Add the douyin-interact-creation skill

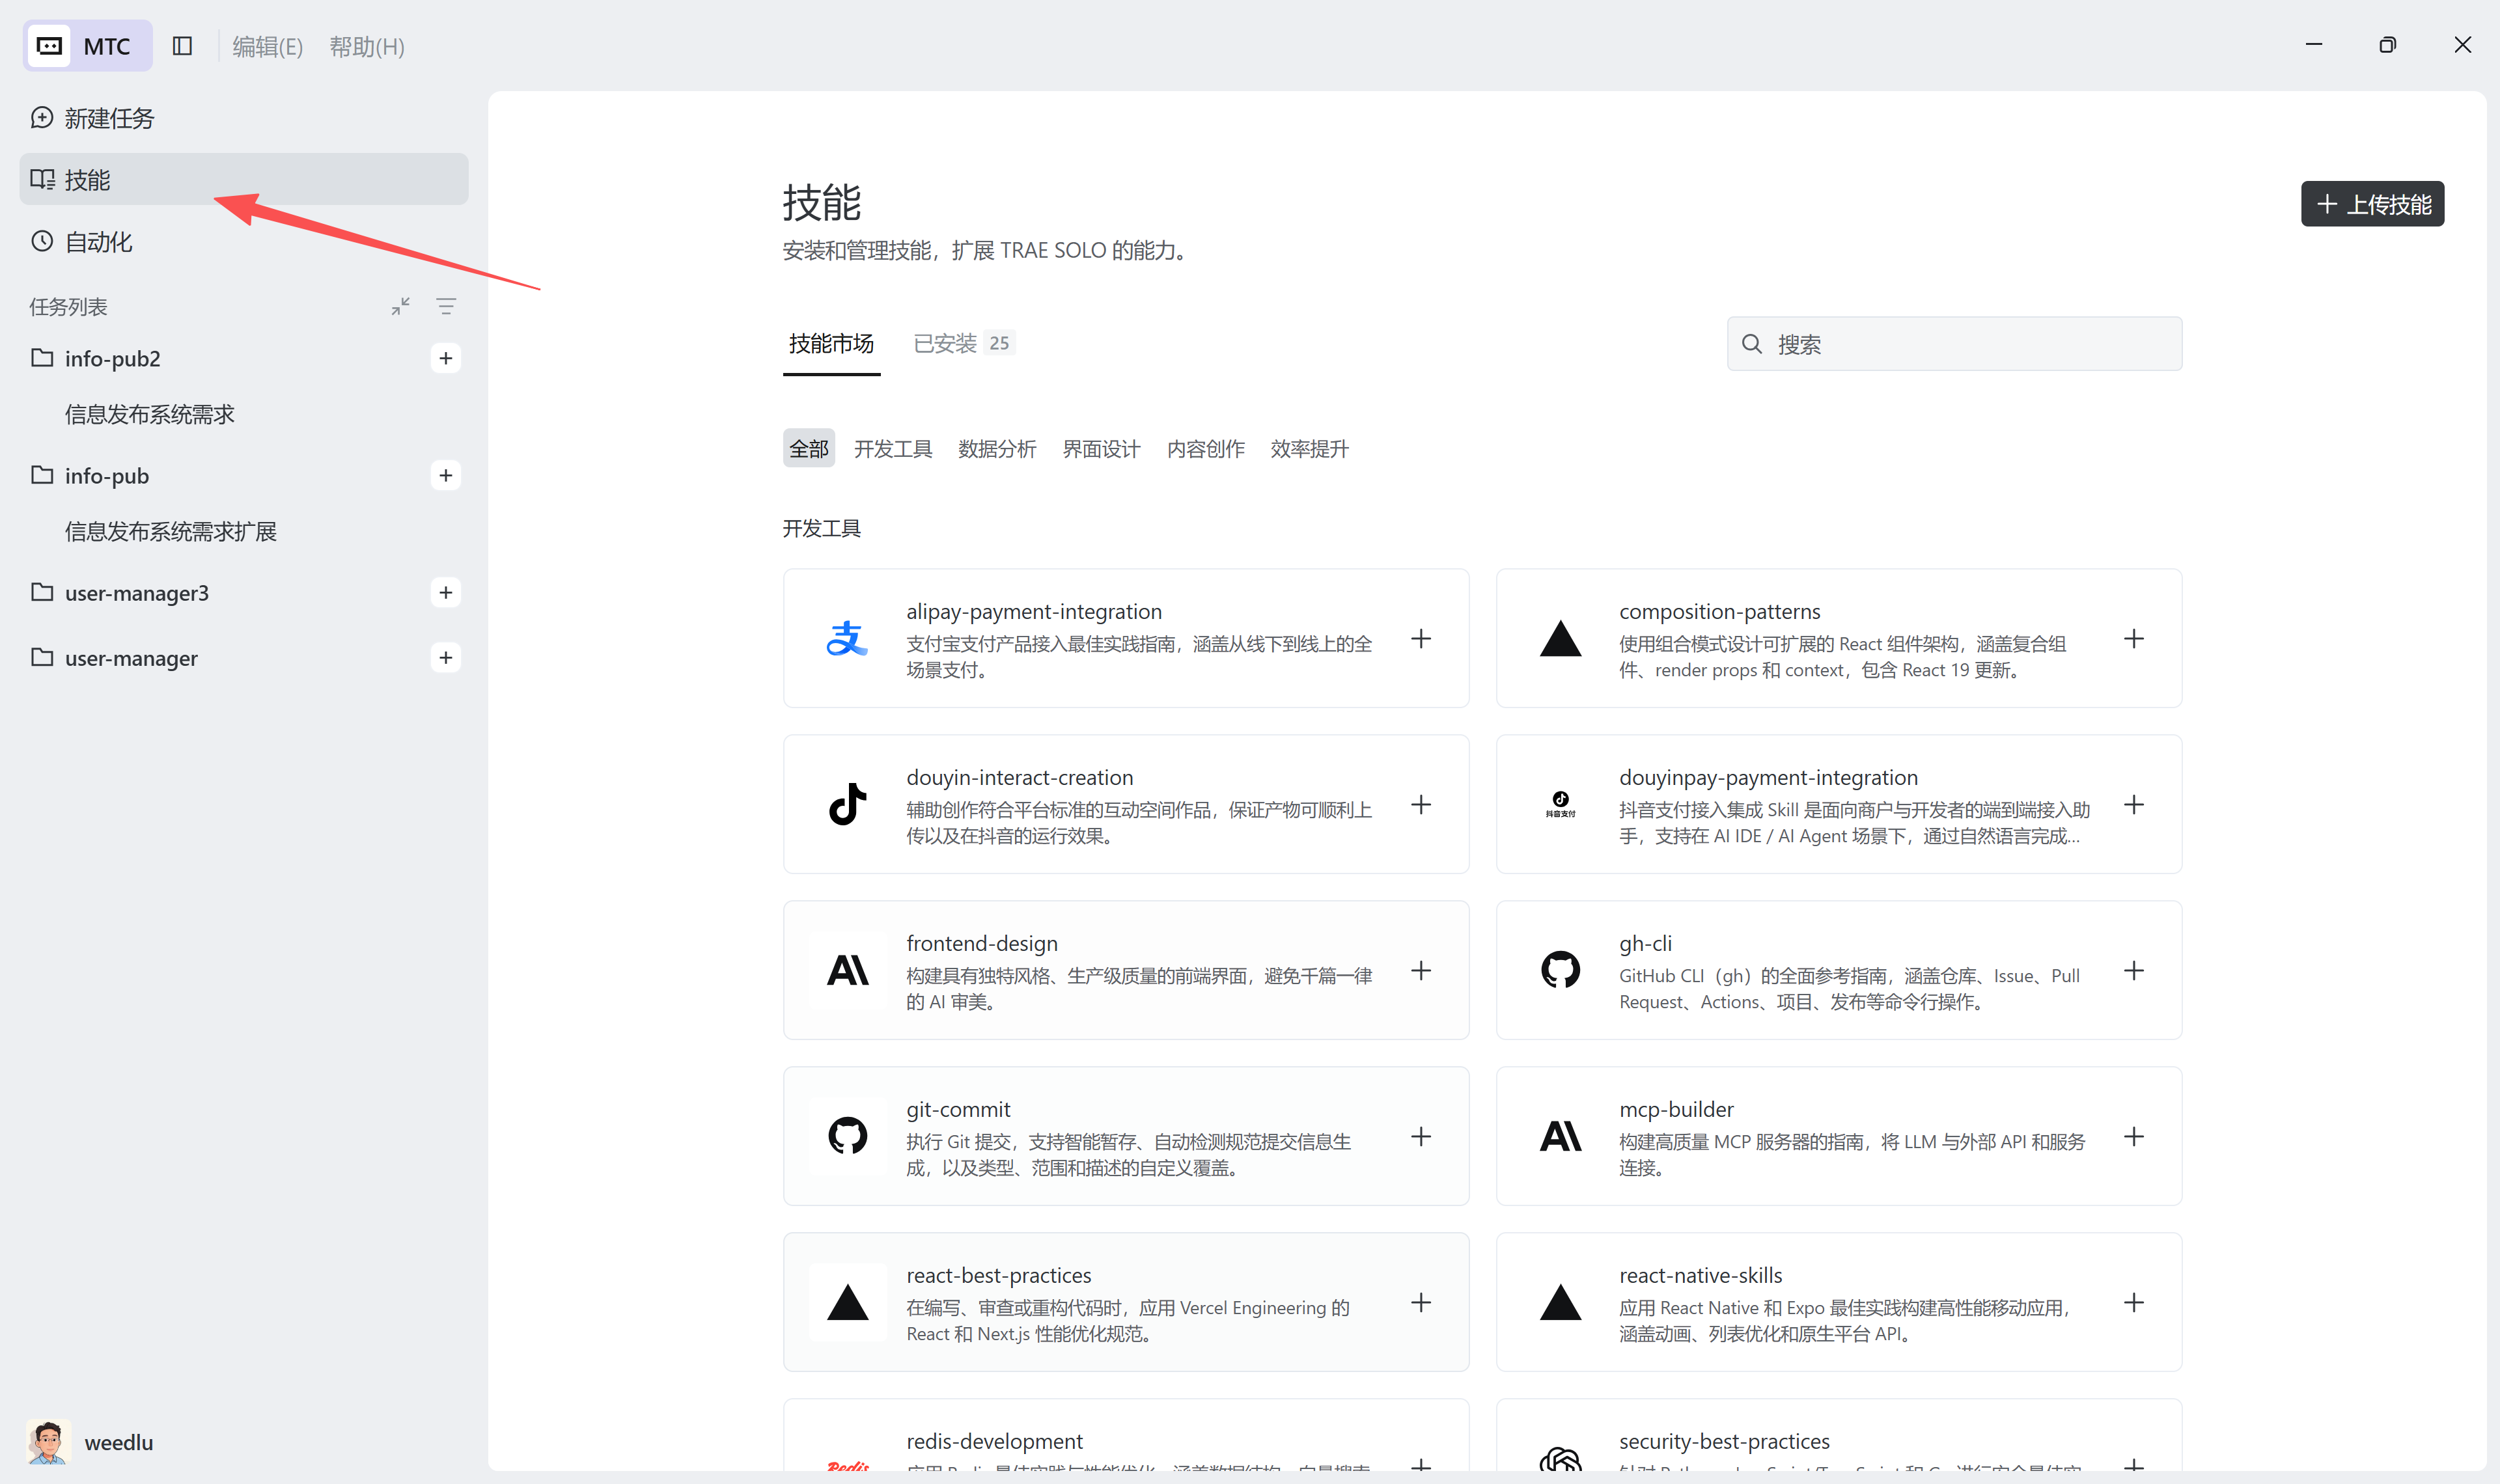click(1421, 805)
